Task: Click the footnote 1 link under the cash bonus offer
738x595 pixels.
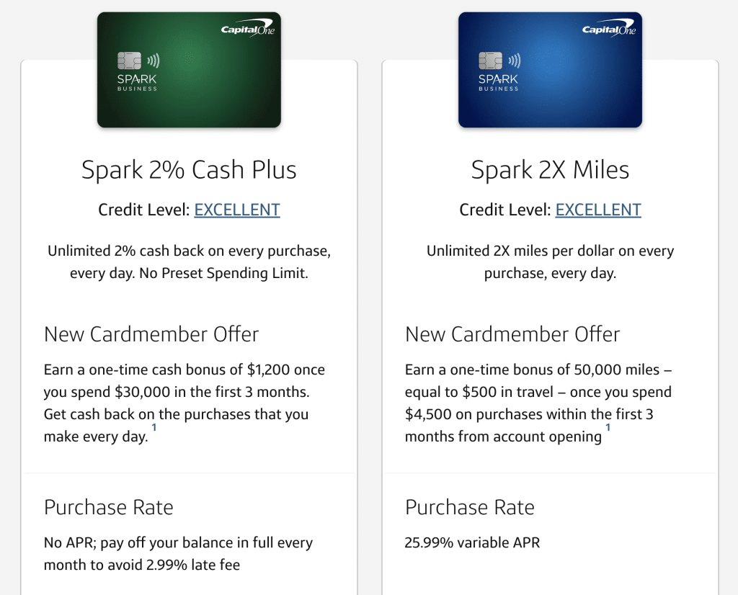Action: pyautogui.click(x=154, y=426)
